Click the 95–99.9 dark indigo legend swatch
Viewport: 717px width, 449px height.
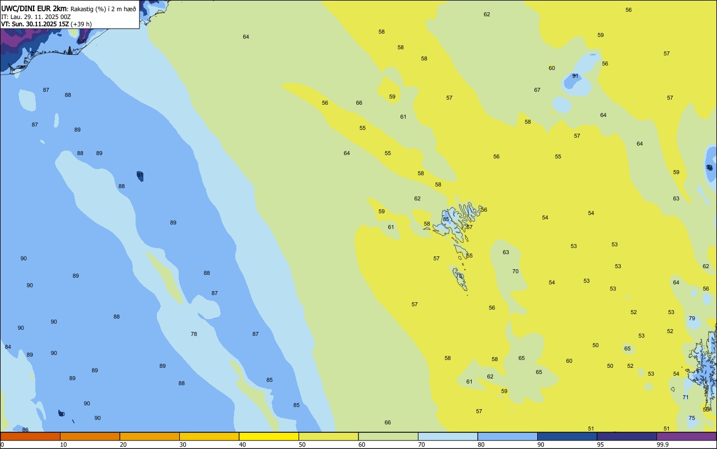click(x=627, y=436)
